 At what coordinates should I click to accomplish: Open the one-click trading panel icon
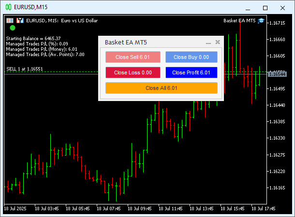point(10,20)
